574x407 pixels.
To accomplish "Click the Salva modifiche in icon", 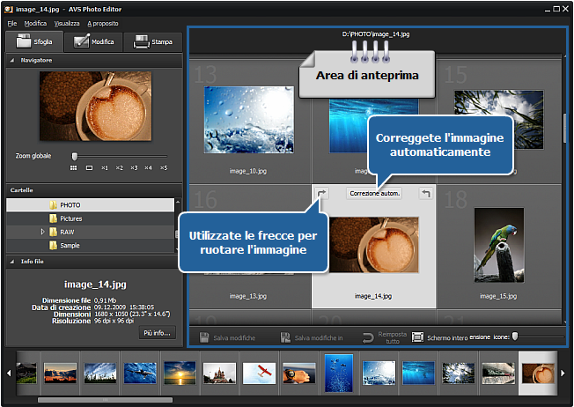I will point(285,337).
